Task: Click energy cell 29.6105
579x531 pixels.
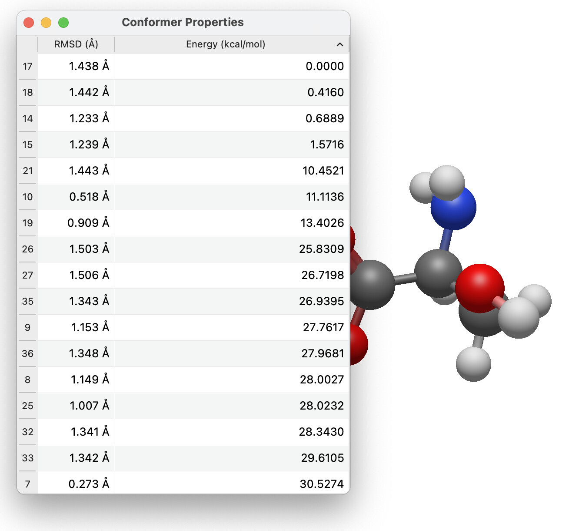Action: coord(232,458)
